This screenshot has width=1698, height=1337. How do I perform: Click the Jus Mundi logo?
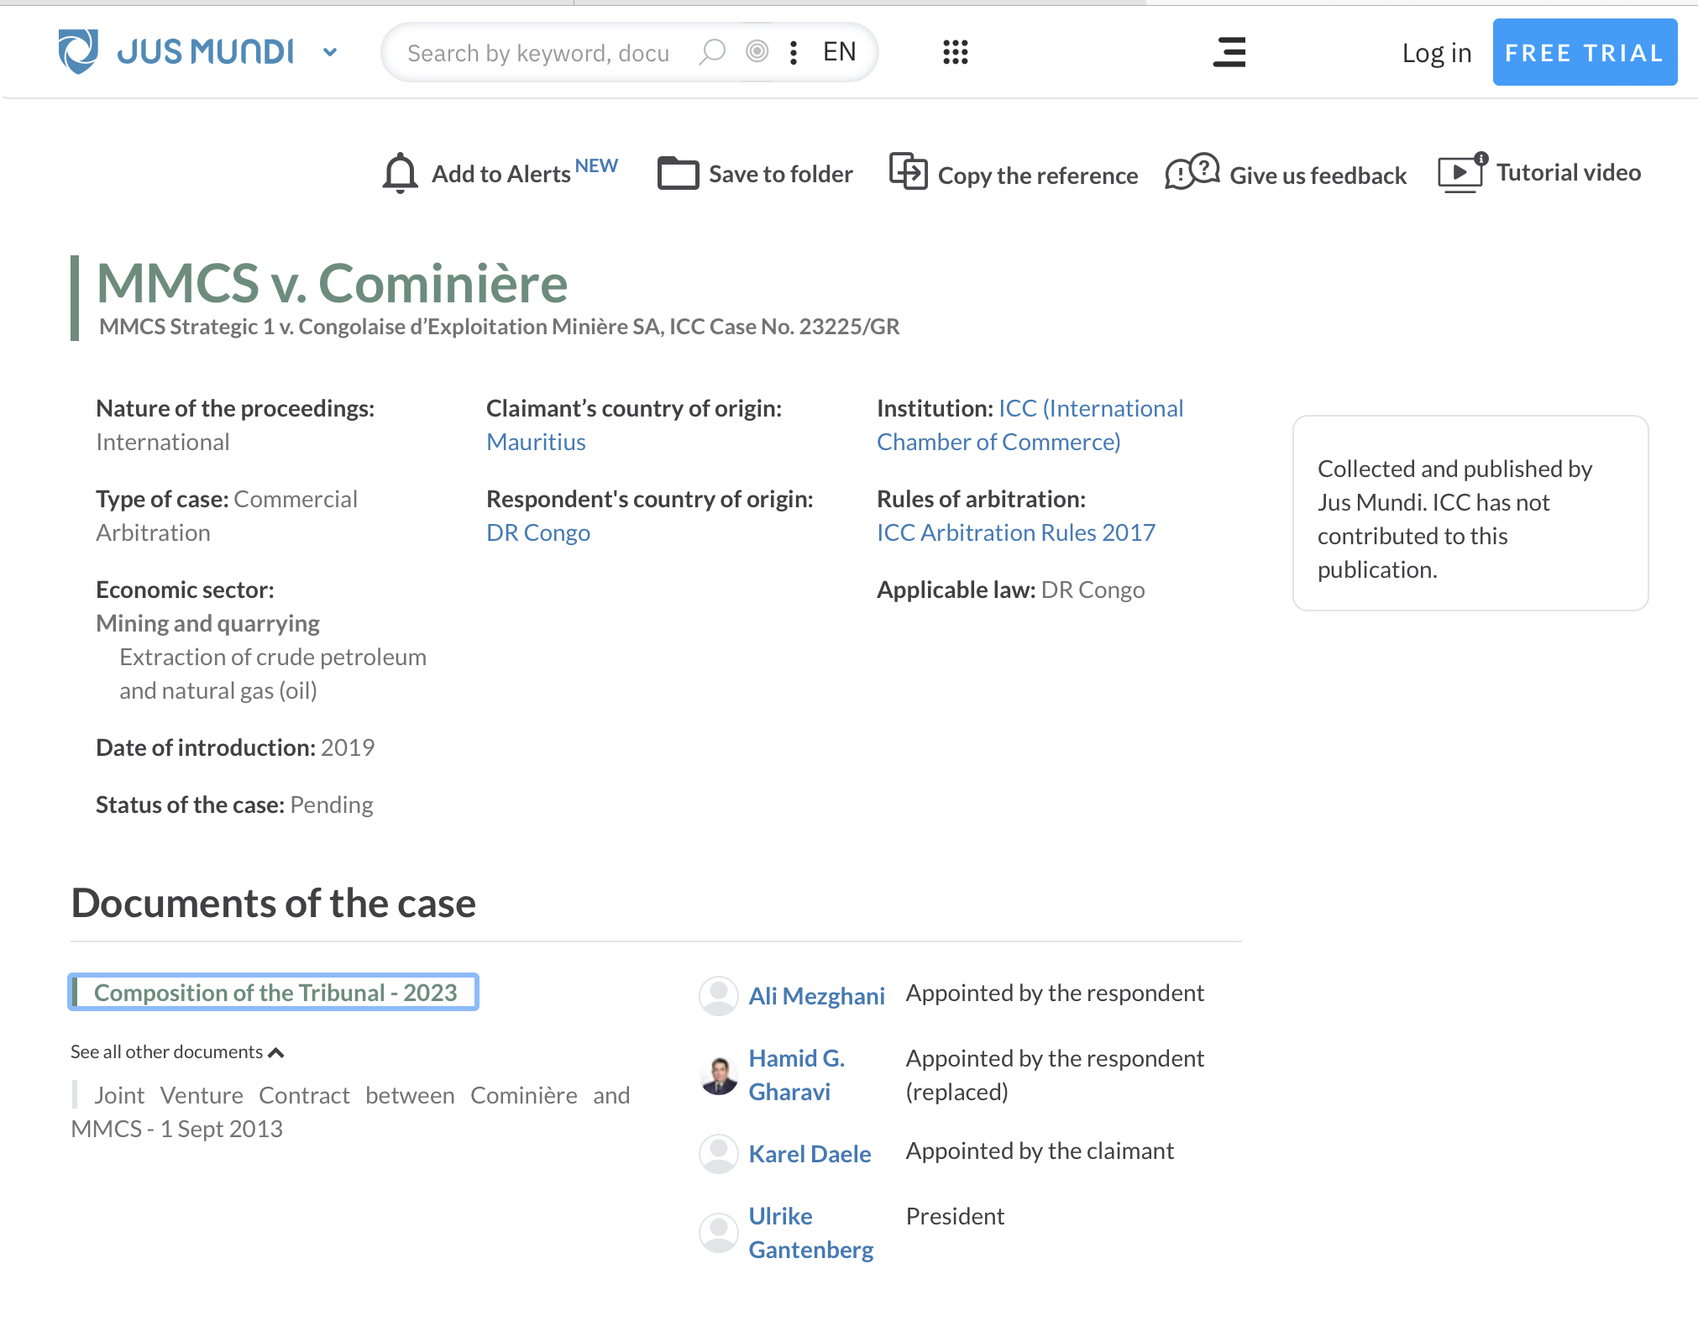point(176,52)
